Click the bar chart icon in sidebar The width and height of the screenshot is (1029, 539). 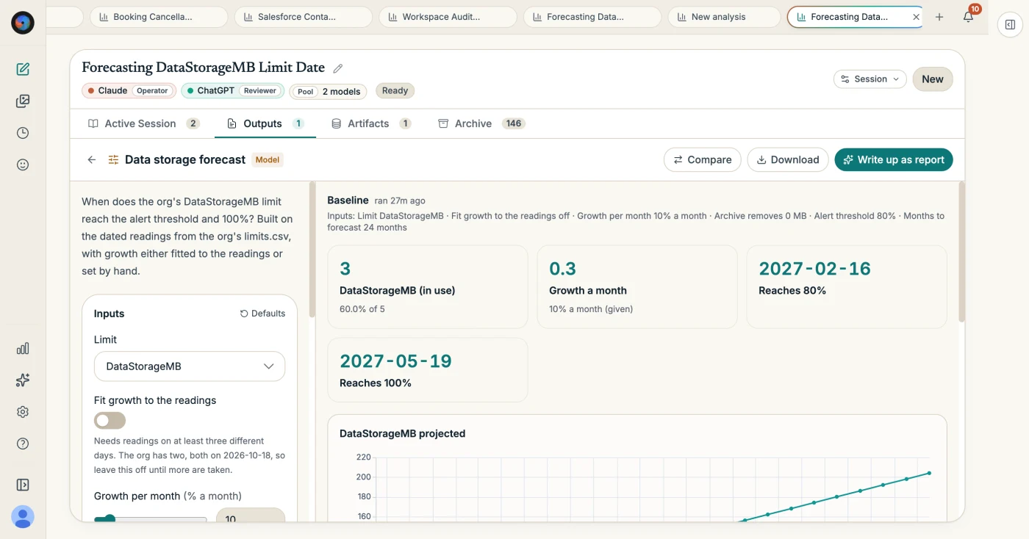(23, 348)
